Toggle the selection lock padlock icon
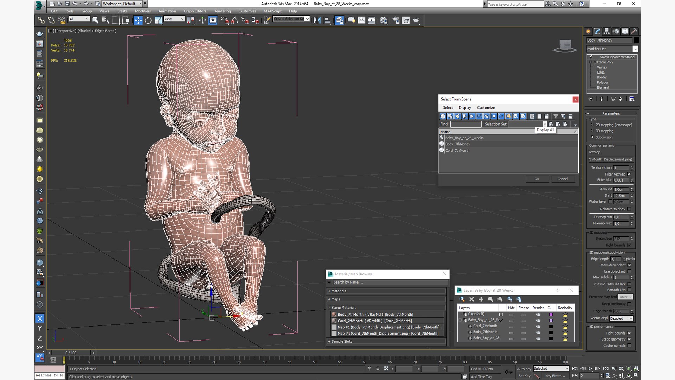This screenshot has height=380, width=675. point(378,369)
